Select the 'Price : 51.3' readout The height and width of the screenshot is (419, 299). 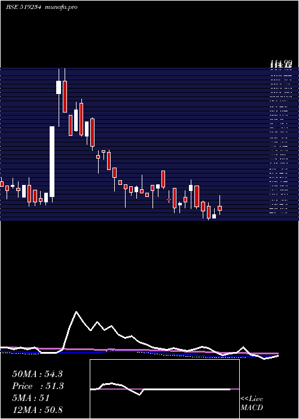pos(38,386)
